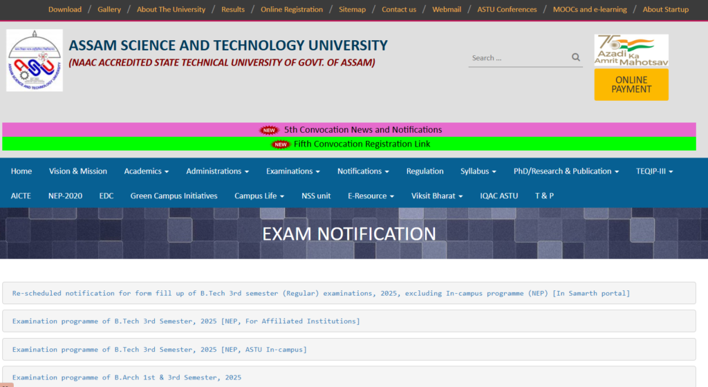Open the Fifth Convocation Registration Link
708x387 pixels.
[x=362, y=144]
